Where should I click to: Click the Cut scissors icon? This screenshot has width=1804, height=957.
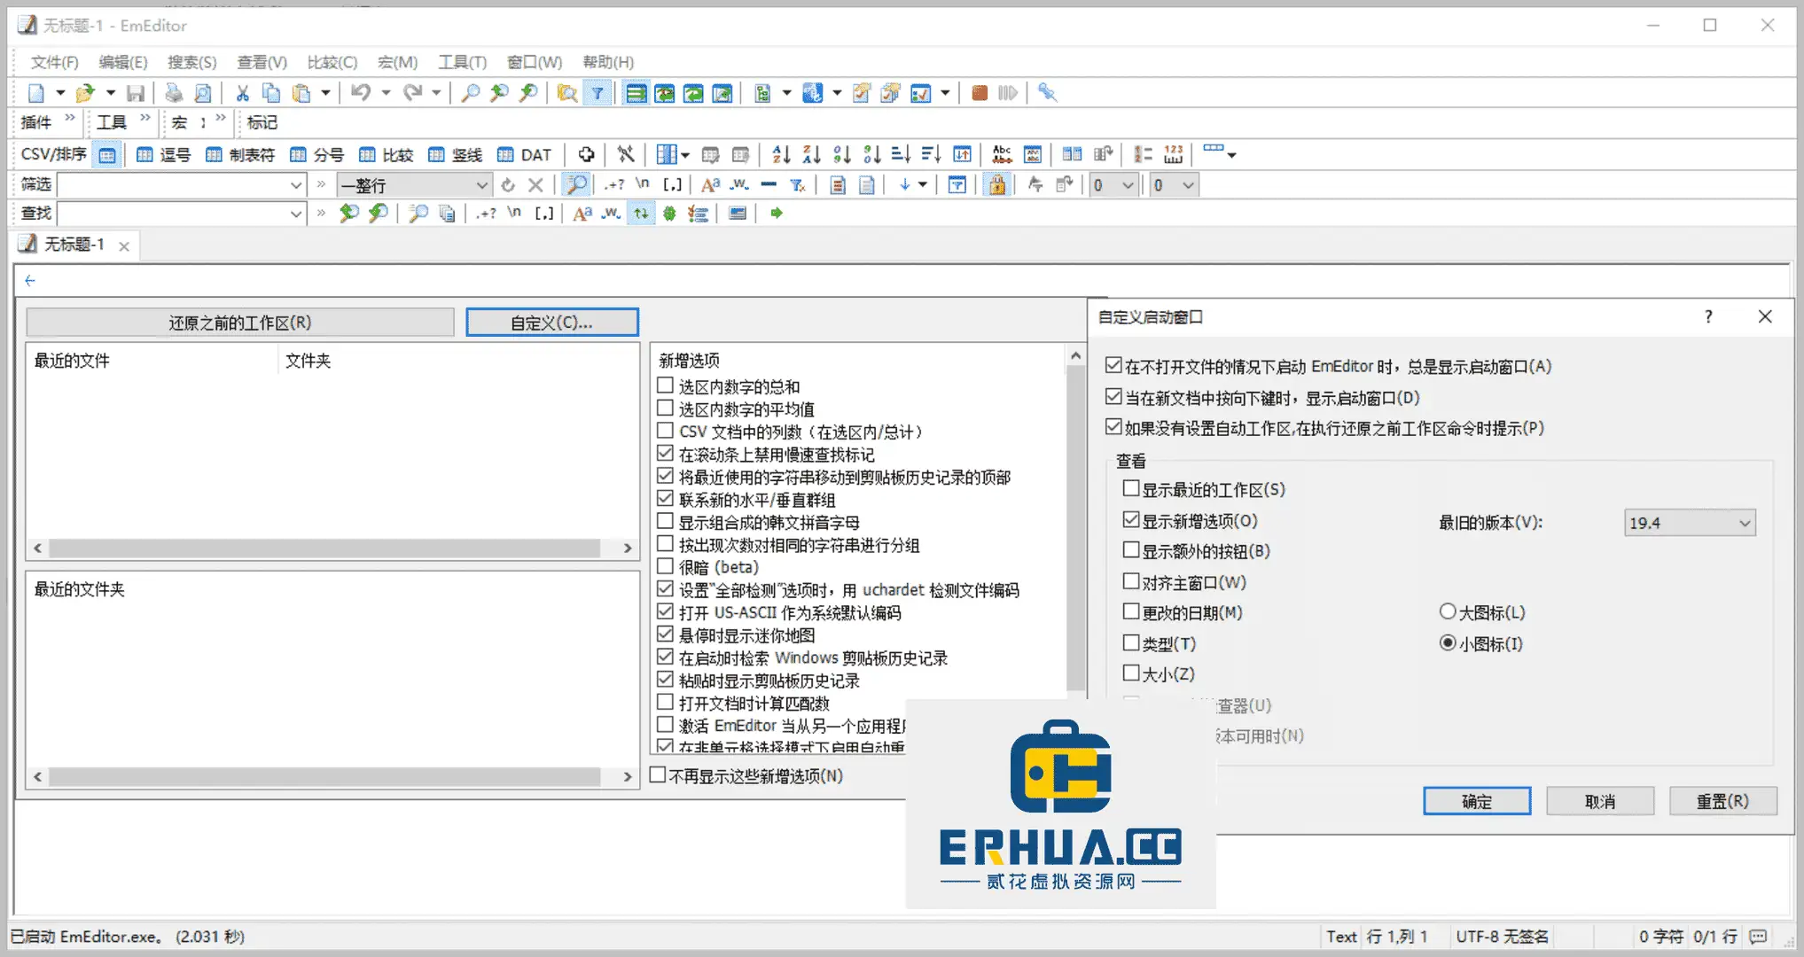pyautogui.click(x=242, y=93)
